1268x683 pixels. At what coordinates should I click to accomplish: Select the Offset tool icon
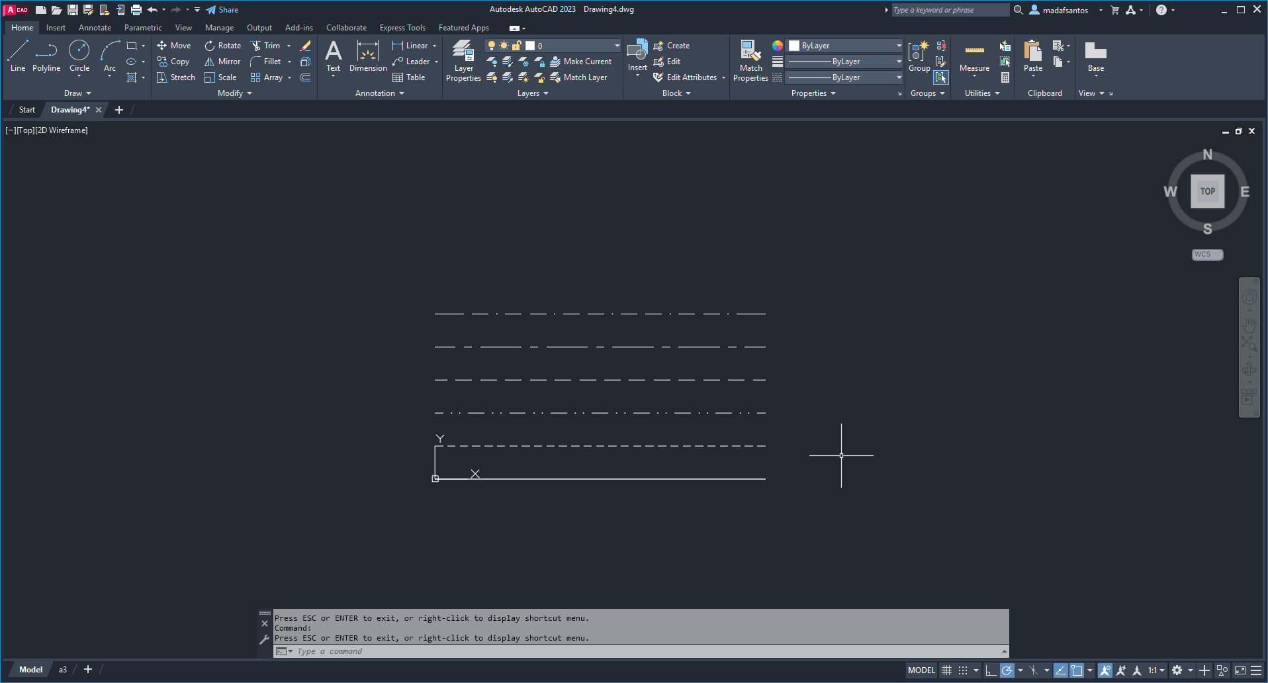pos(305,77)
